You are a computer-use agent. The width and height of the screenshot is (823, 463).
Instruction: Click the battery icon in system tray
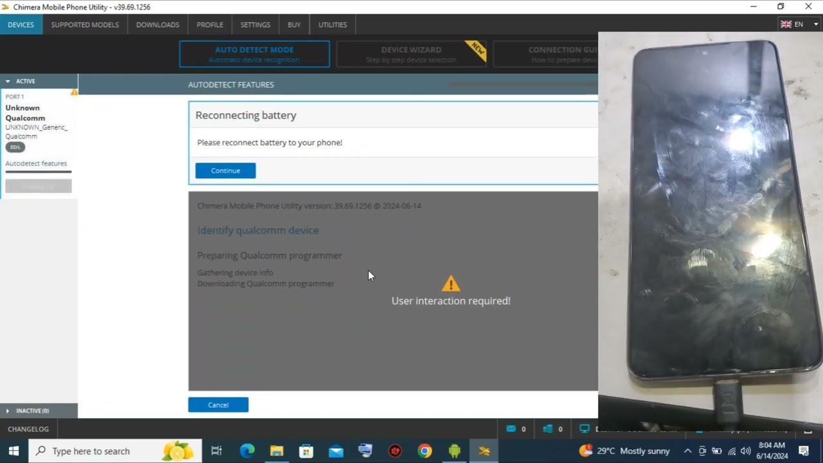coord(716,451)
